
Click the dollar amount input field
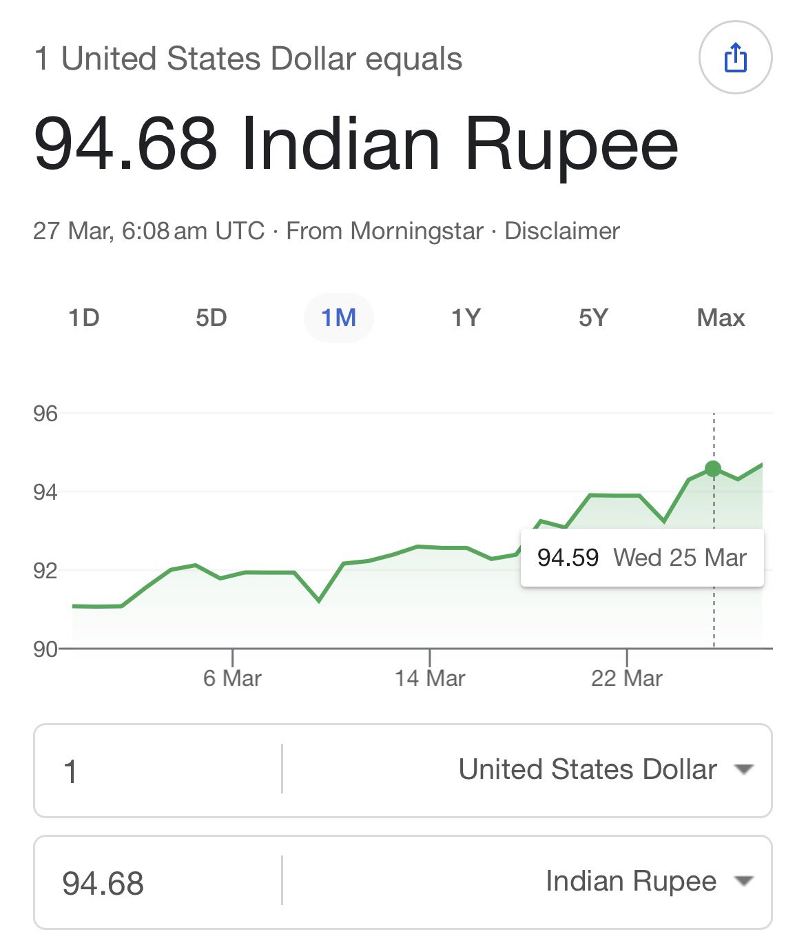[x=158, y=771]
